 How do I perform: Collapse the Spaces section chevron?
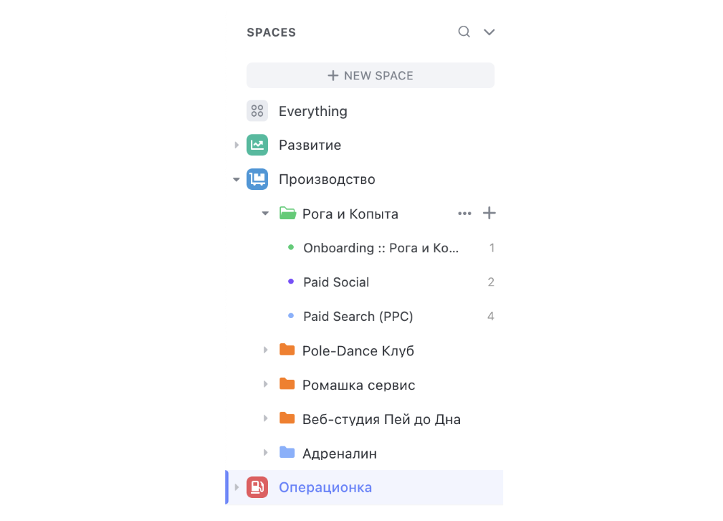click(x=489, y=33)
